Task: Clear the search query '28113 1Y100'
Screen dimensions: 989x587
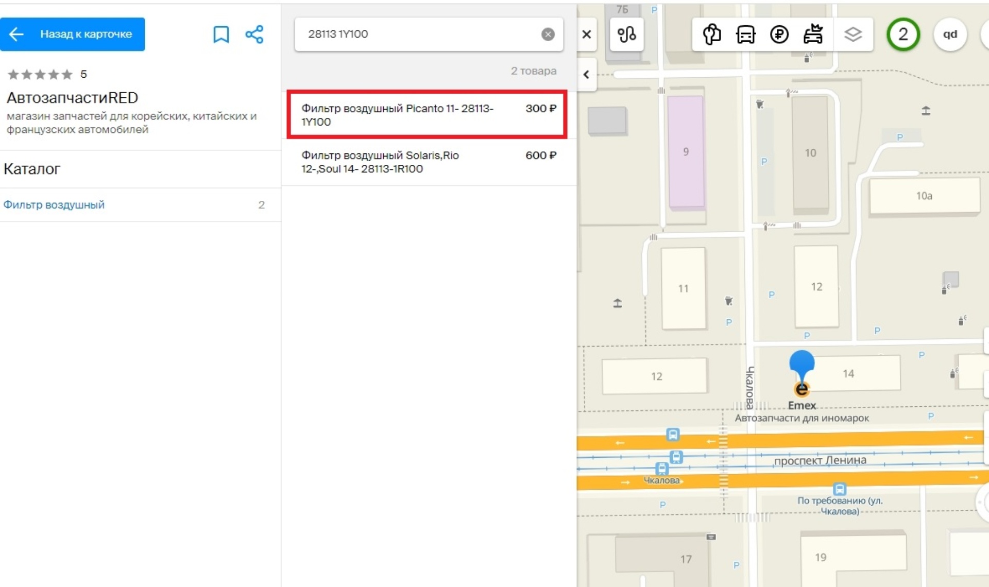Action: point(548,34)
